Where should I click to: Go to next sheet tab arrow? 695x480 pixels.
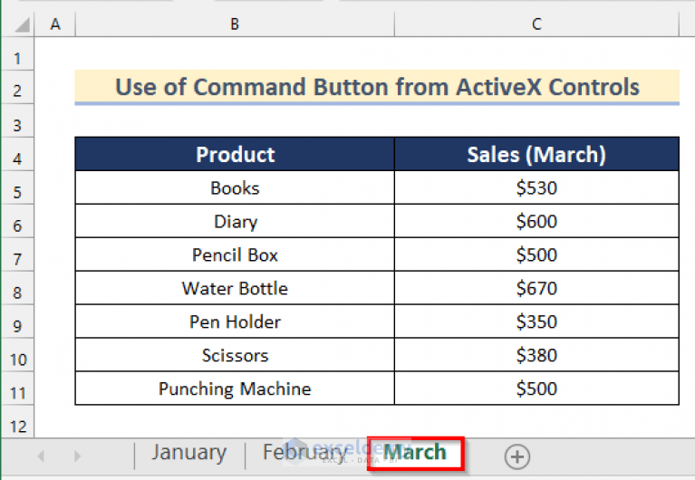click(x=78, y=456)
